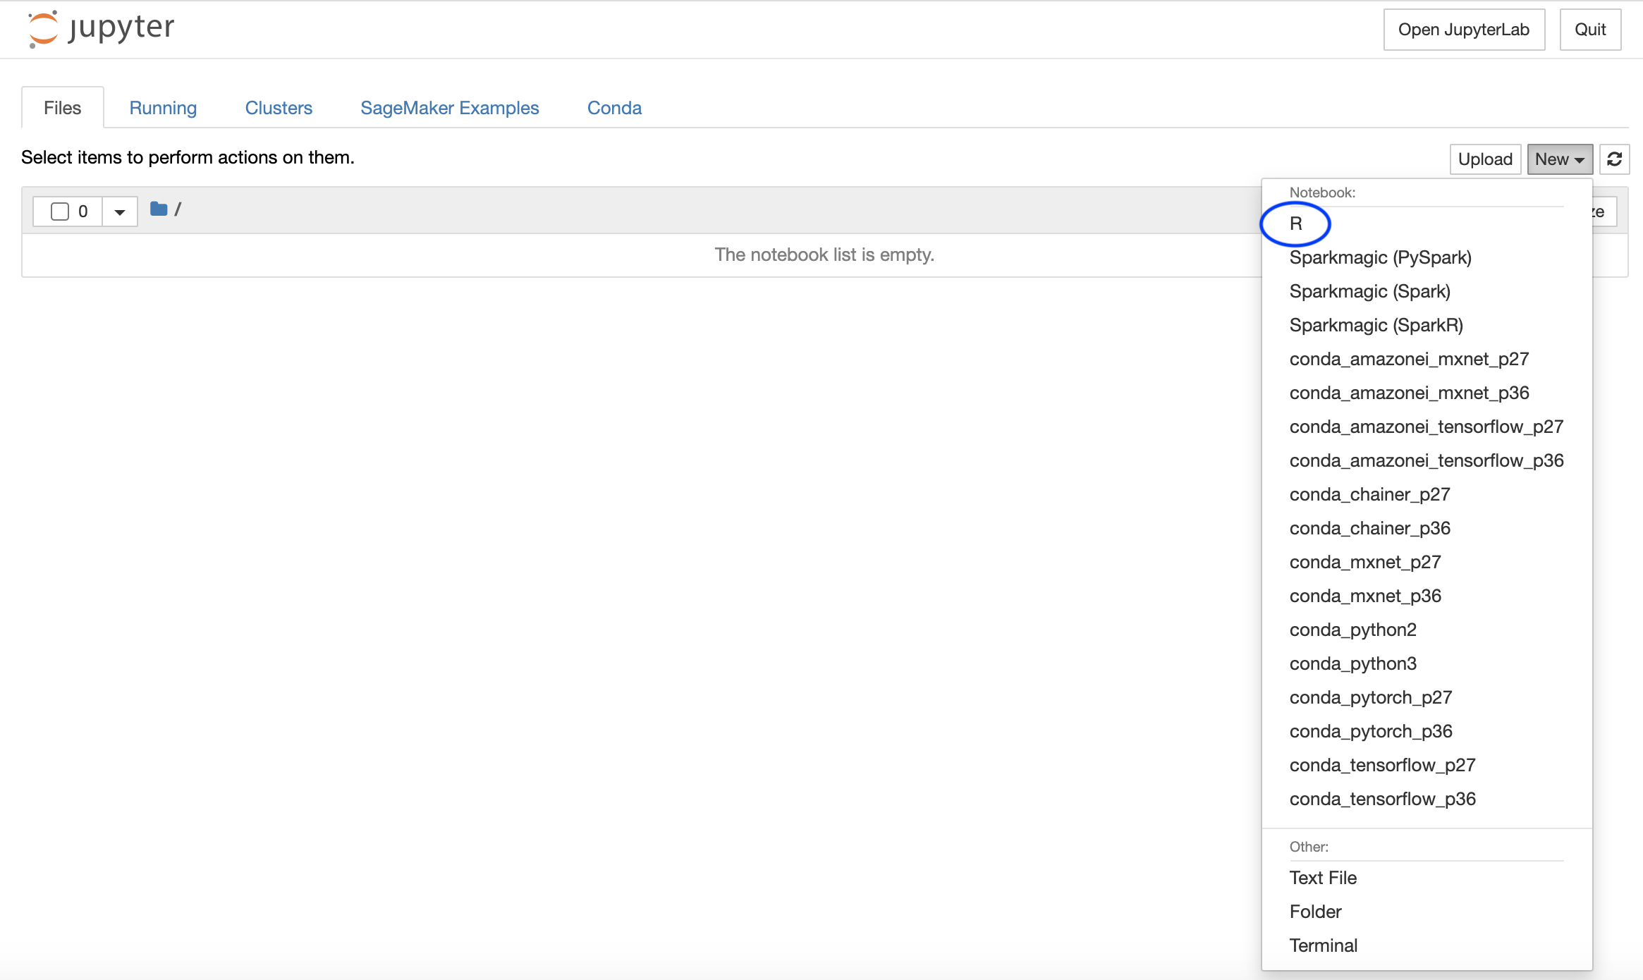
Task: Click the Jupyter logo
Action: coord(100,29)
